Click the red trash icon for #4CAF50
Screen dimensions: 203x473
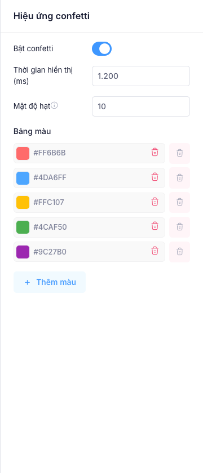click(x=155, y=226)
